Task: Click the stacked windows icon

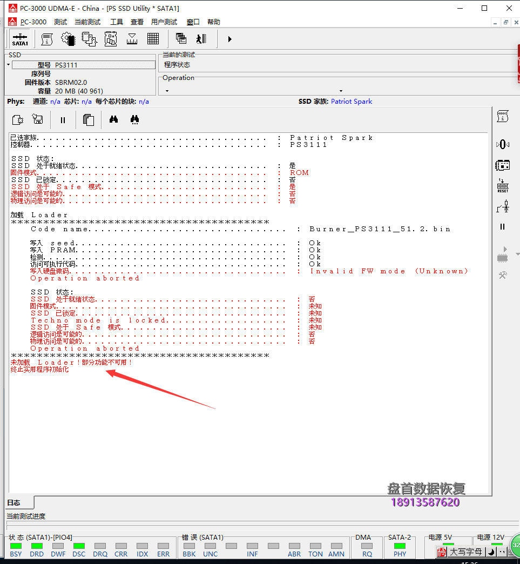Action: [181, 38]
